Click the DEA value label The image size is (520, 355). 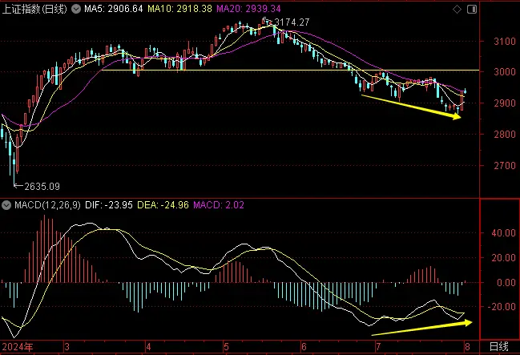click(x=165, y=206)
